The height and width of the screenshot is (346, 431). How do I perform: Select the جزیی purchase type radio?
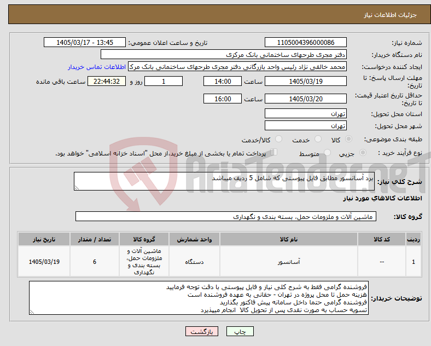[x=363, y=153]
